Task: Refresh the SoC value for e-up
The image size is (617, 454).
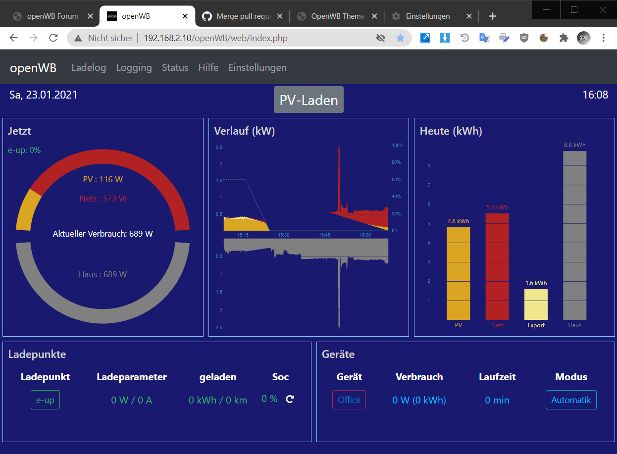Action: [x=290, y=399]
